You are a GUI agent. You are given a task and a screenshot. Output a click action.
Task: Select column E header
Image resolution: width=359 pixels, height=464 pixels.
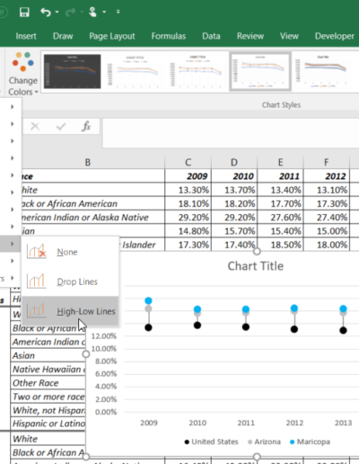pyautogui.click(x=280, y=162)
